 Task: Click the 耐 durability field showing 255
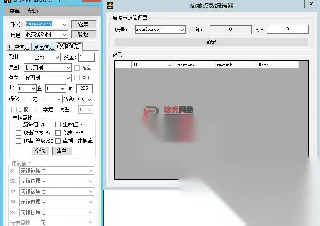84,88
